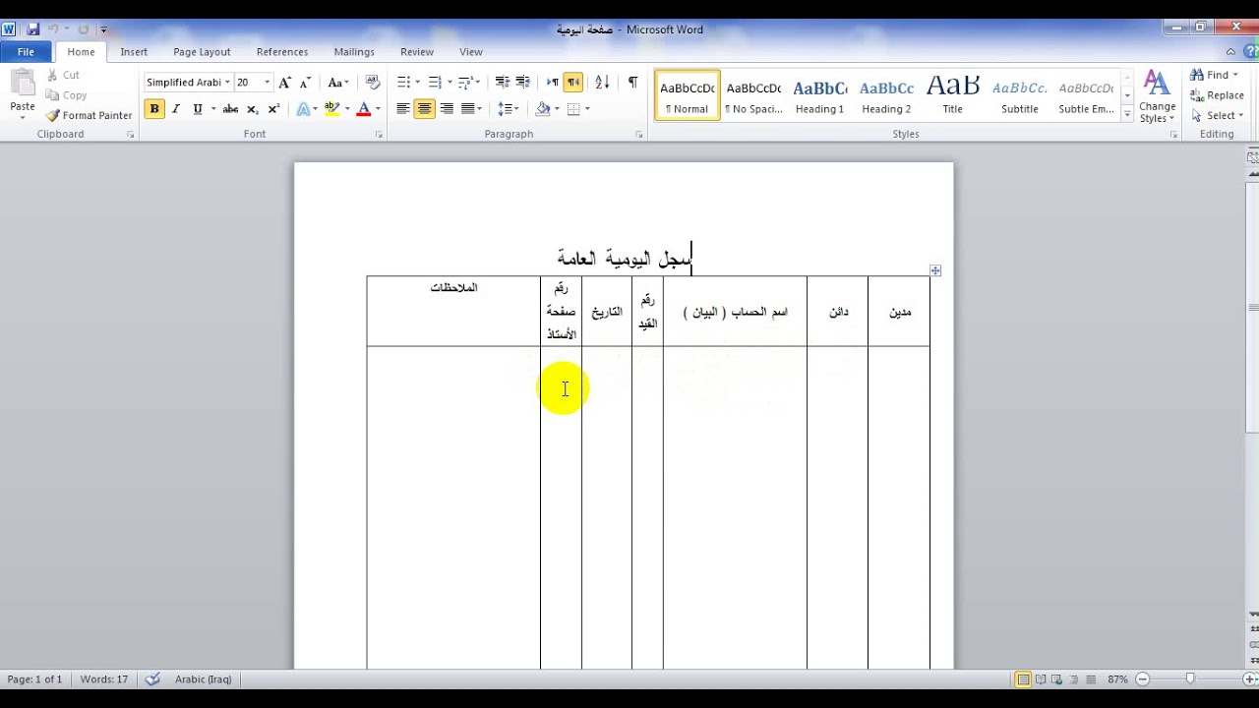Click the Increase Indent icon

[x=522, y=83]
